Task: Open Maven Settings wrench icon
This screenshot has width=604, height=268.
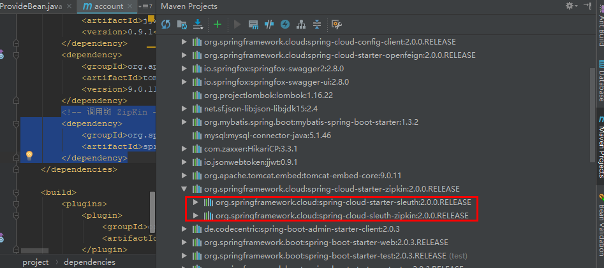Action: 337,25
